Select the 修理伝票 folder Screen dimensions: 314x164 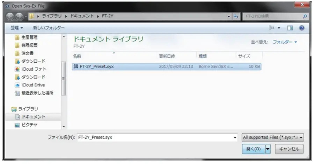(x=29, y=45)
